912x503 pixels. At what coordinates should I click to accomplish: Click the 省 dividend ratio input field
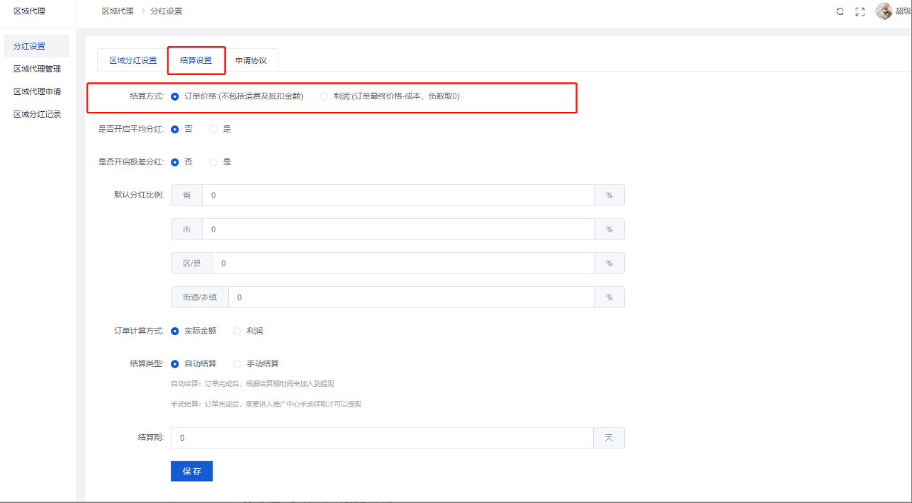tap(397, 196)
